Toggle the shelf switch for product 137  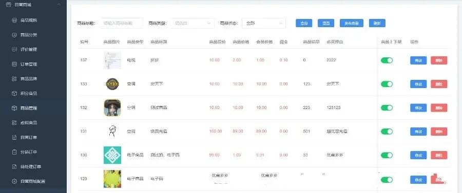point(387,60)
